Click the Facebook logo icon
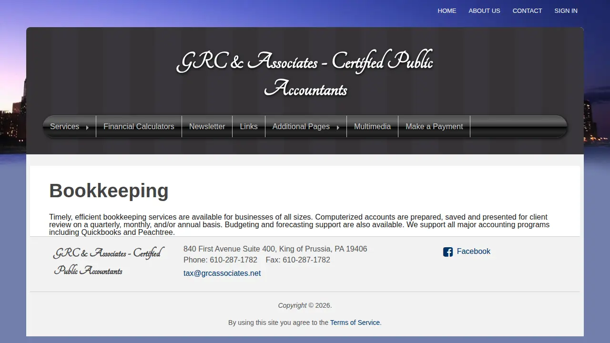Image resolution: width=610 pixels, height=343 pixels. click(x=448, y=252)
